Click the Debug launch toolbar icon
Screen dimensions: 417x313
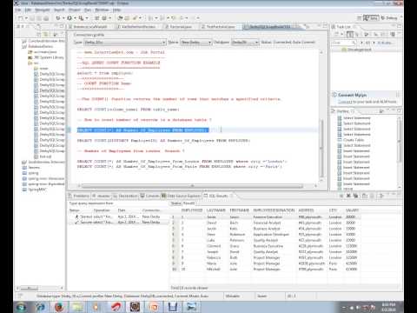click(x=58, y=18)
